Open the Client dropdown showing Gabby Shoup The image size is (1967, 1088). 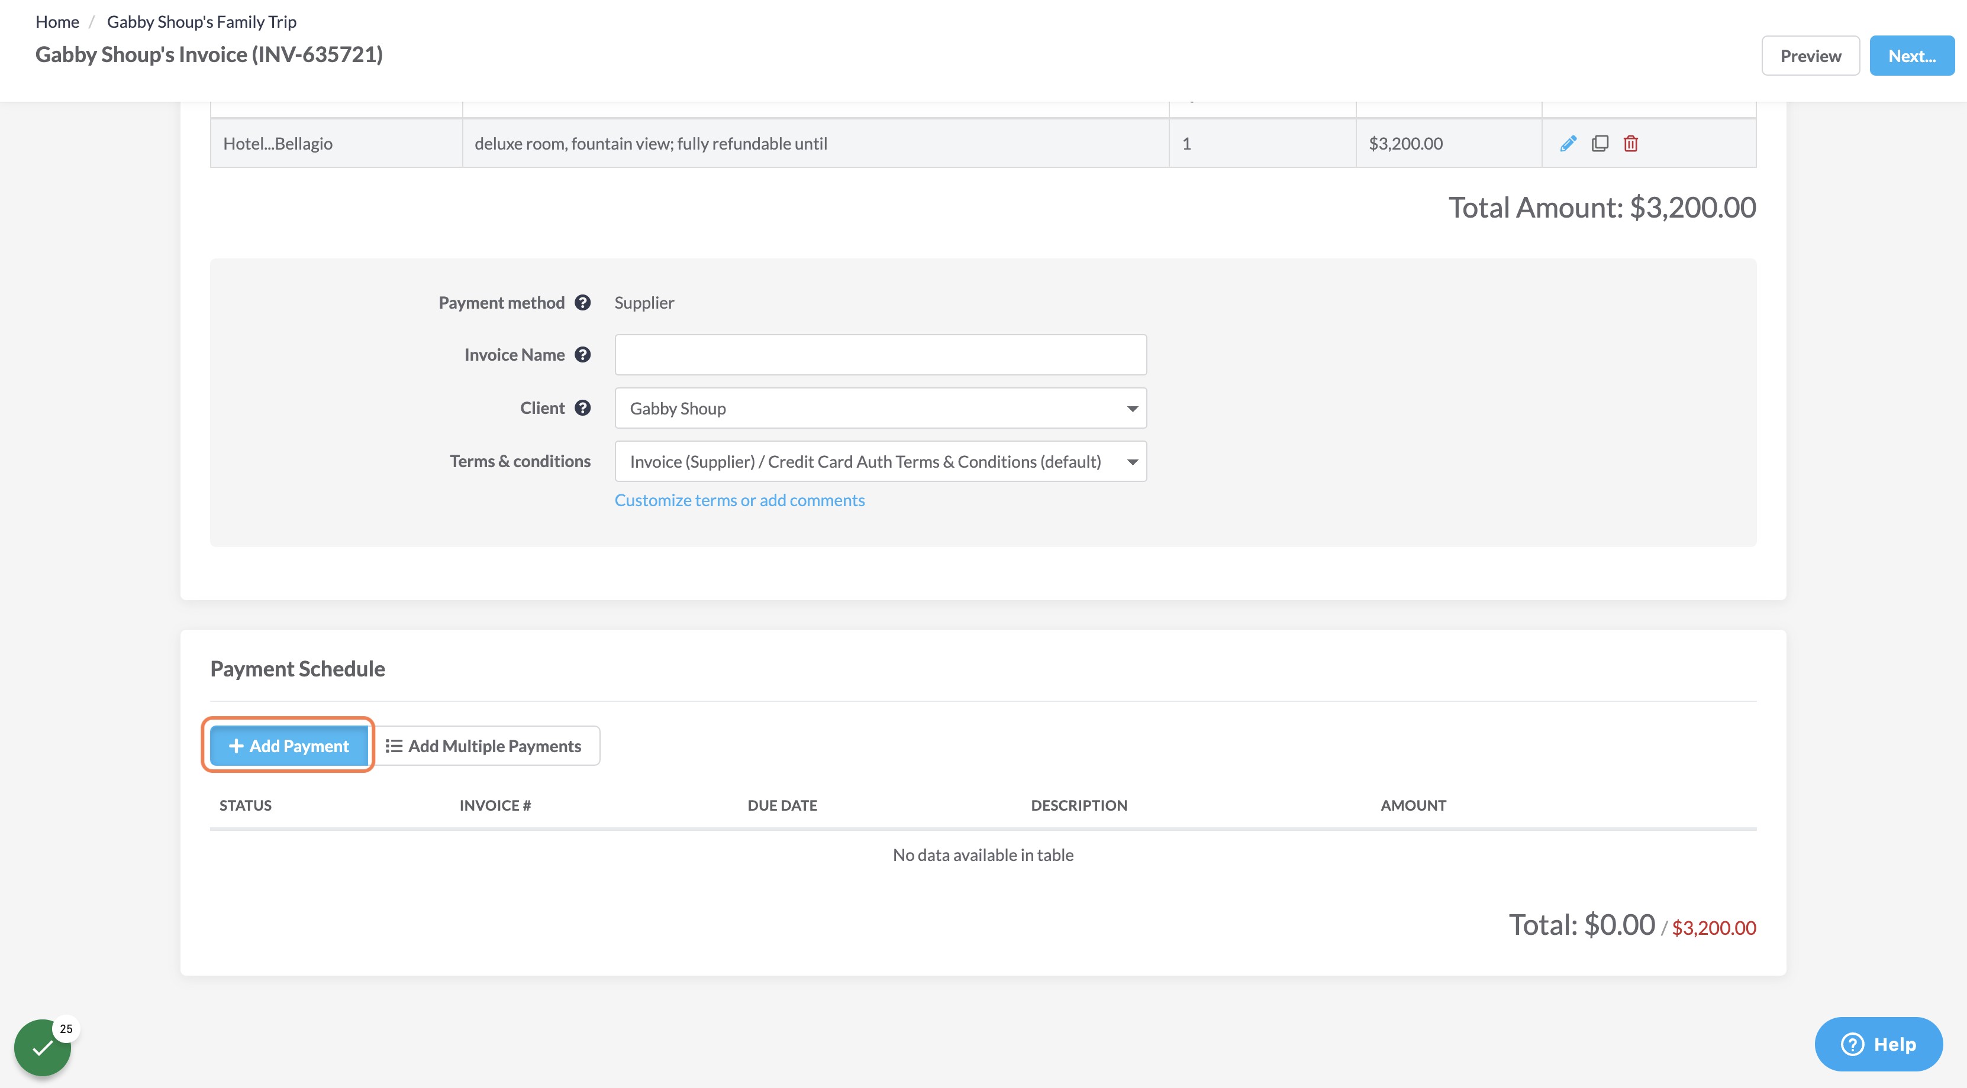(881, 408)
